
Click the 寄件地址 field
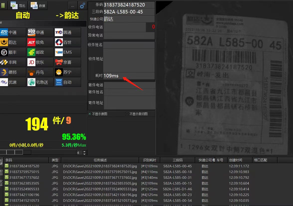pyautogui.click(x=129, y=103)
